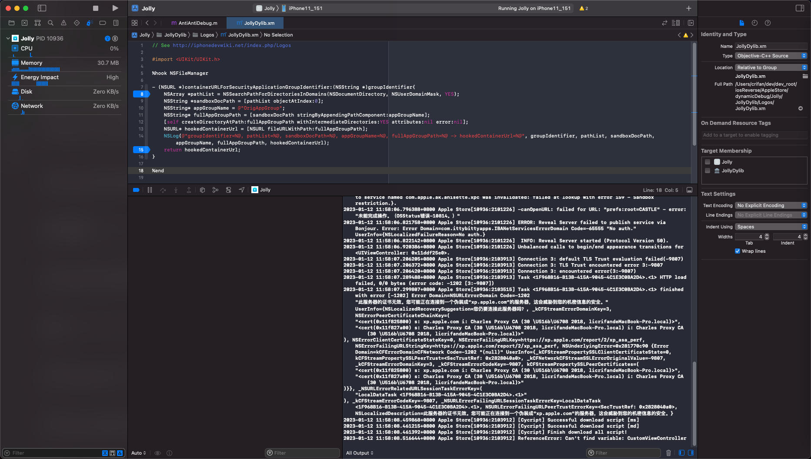
Task: Click the Step out button
Action: coord(189,190)
